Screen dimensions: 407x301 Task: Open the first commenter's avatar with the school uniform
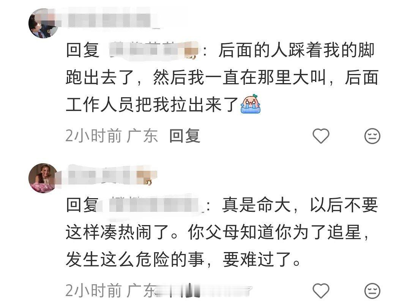coord(43,23)
